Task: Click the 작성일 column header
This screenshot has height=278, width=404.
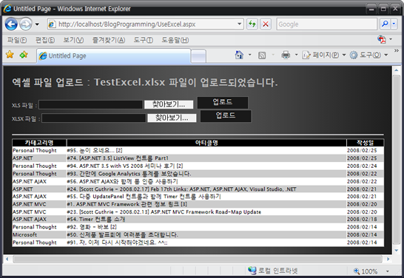Action: tap(366, 143)
